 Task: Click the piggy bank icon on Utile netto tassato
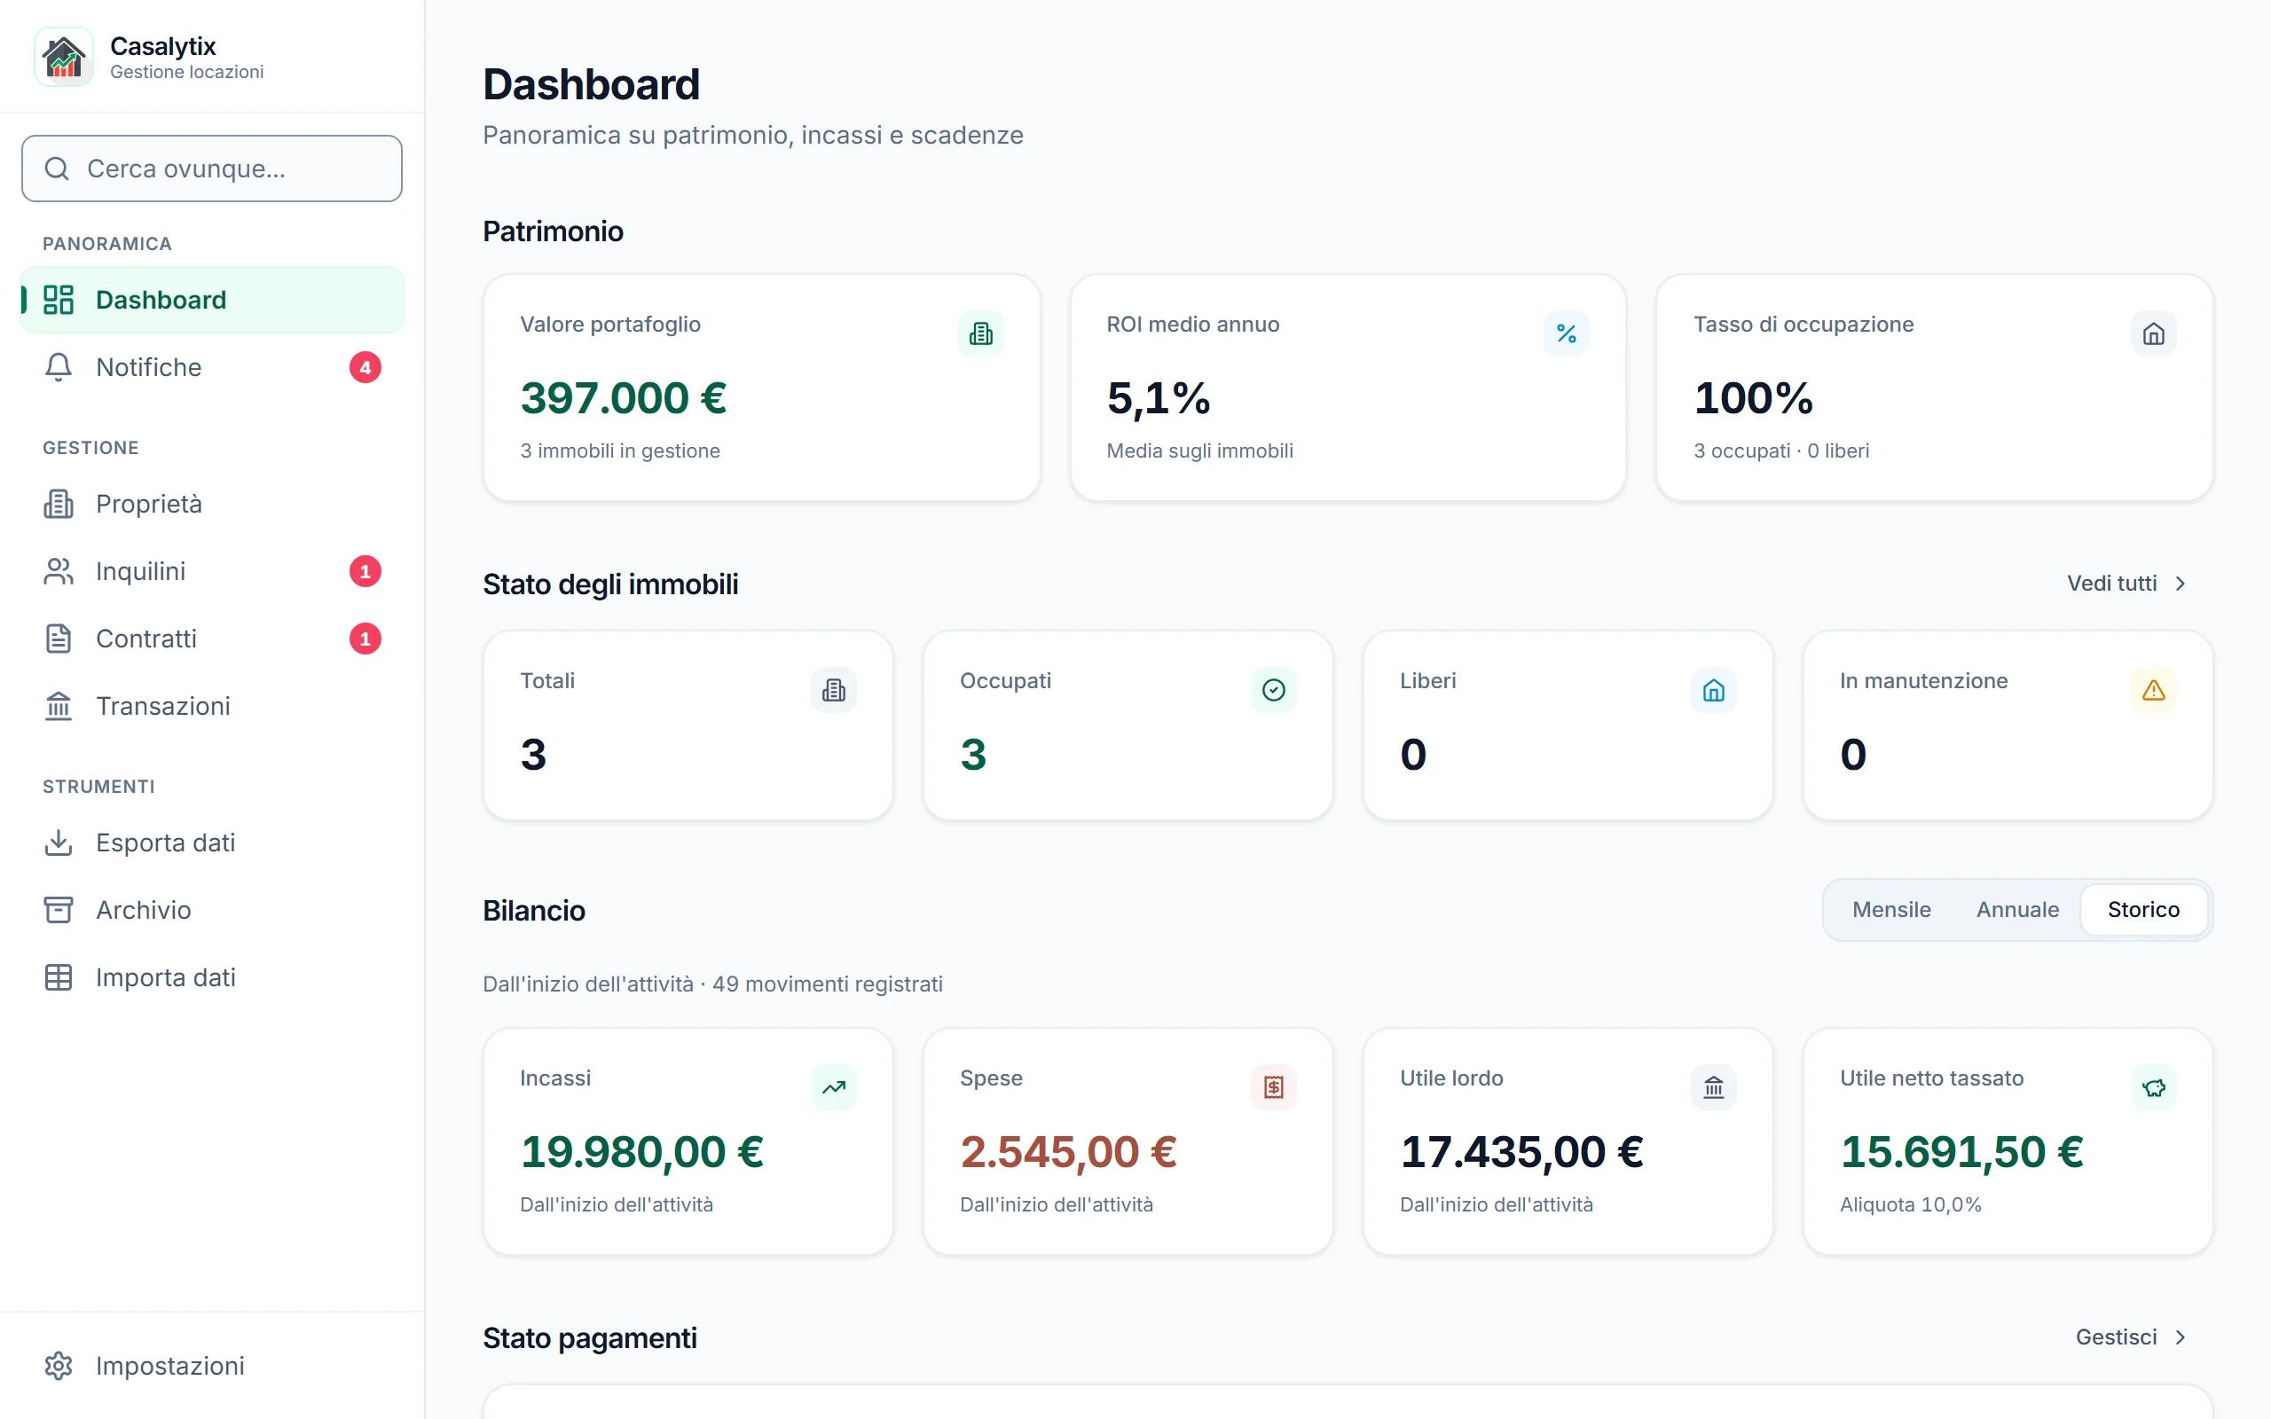tap(2154, 1087)
